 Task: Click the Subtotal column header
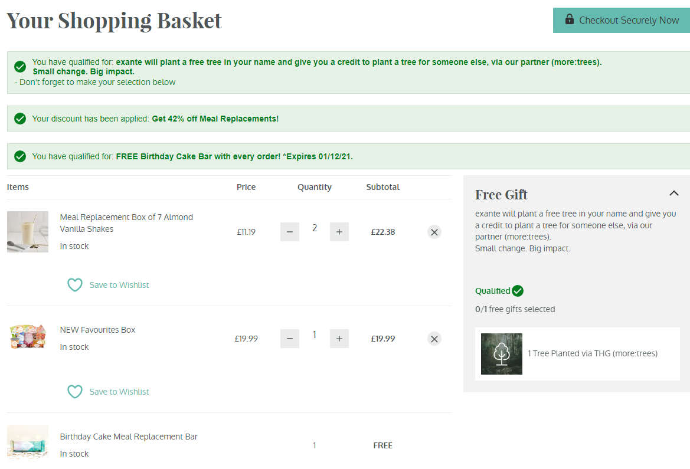(x=383, y=187)
